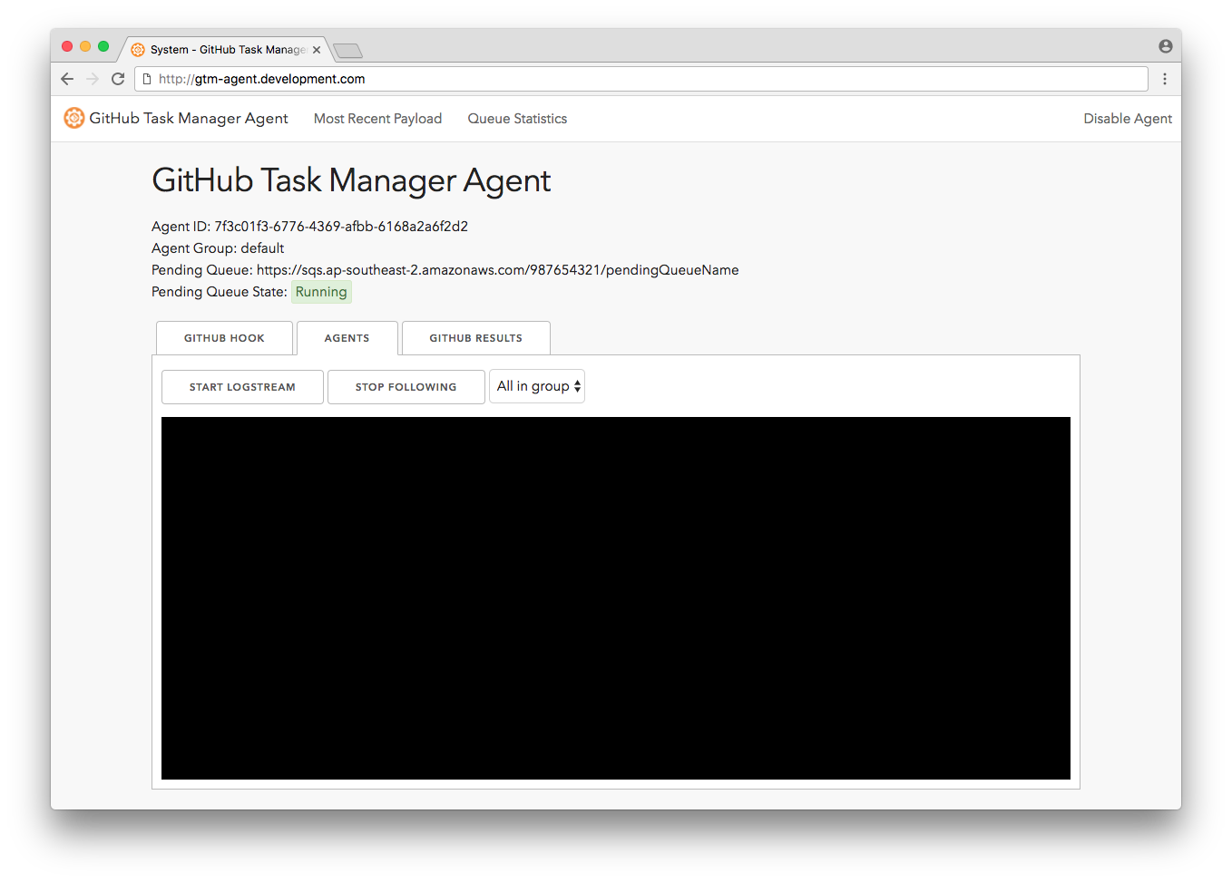The image size is (1232, 882).
Task: Click the favicon on the browser tab
Action: tap(138, 50)
